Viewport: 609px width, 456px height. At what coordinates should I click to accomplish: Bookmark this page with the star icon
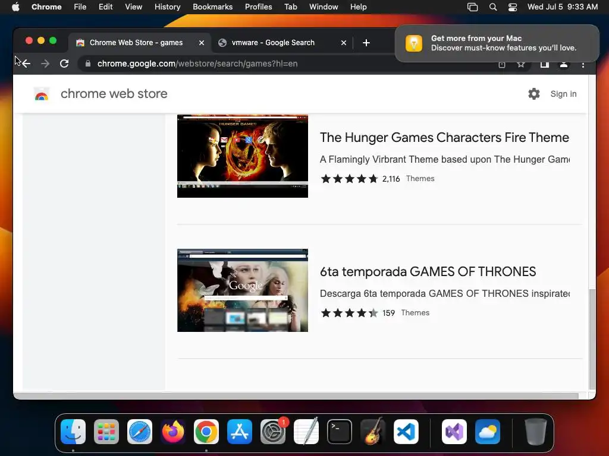click(x=521, y=64)
